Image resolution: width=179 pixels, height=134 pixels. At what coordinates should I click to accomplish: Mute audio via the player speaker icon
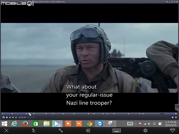162,114
